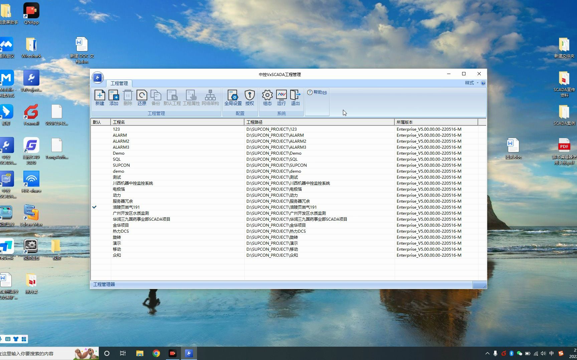Image resolution: width=577 pixels, height=360 pixels.
Task: Click path D:\SUPCON_PROJECT\ALARM cell
Action: point(275,135)
